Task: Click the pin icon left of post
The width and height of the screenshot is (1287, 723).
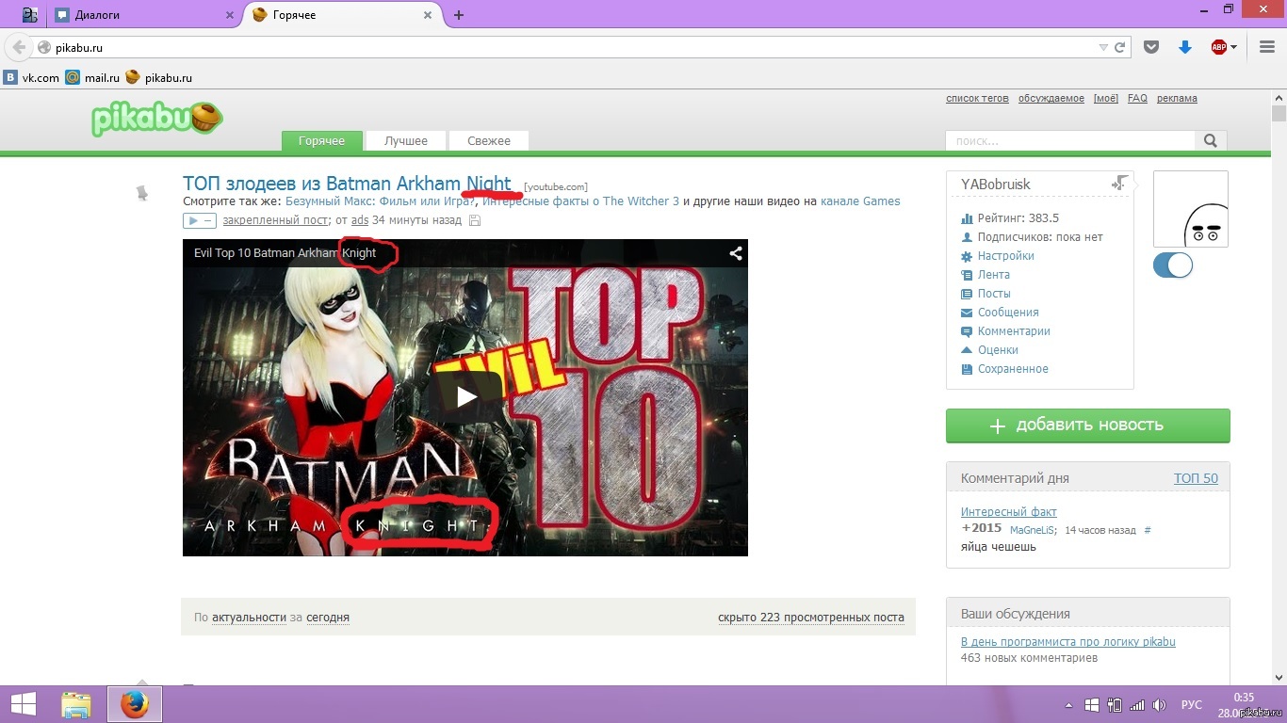Action: 142,193
